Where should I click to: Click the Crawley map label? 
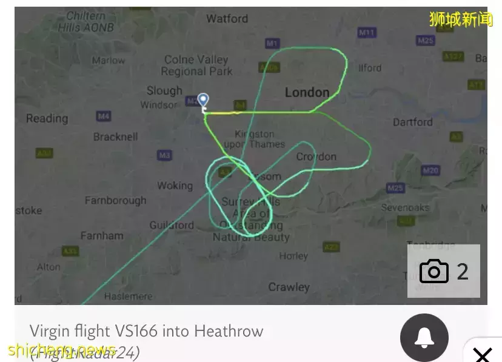(289, 287)
